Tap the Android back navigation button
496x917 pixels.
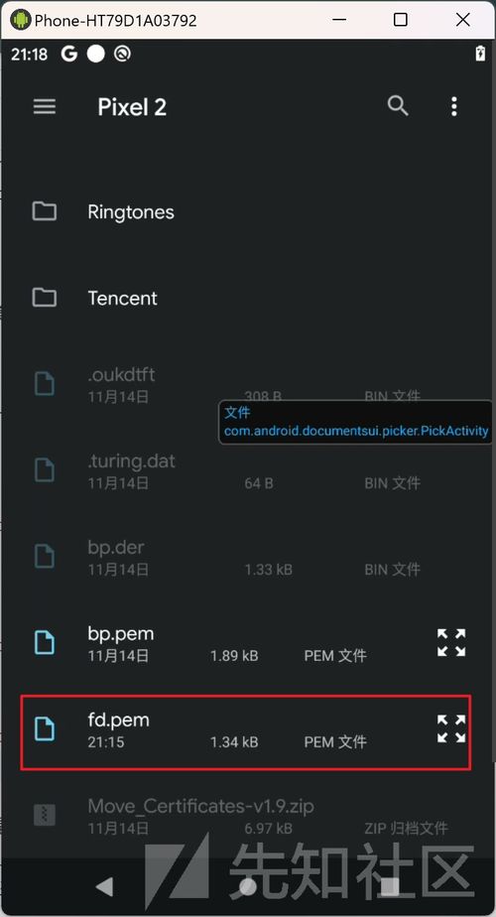[105, 886]
